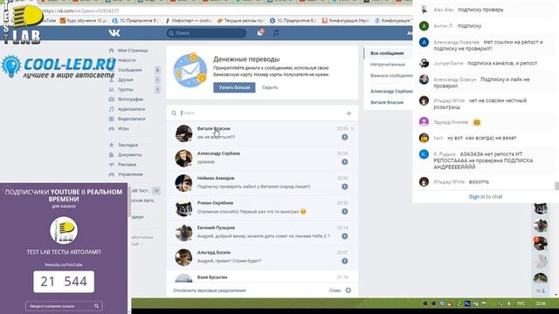Screen dimensions: 559x314
Task: Open Инфостарт bookmark in bookmarks bar
Action: (189, 21)
